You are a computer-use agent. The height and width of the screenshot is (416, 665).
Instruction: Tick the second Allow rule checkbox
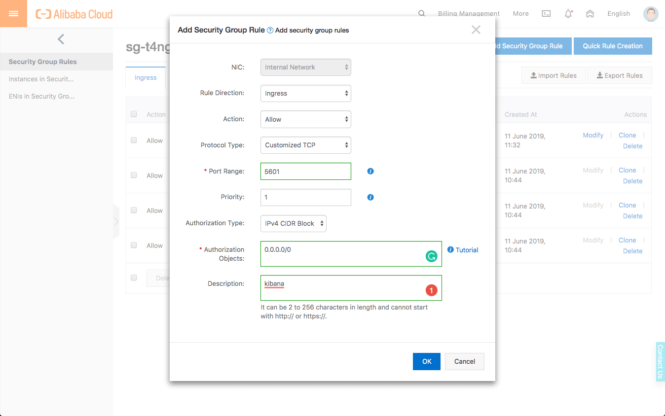(134, 175)
